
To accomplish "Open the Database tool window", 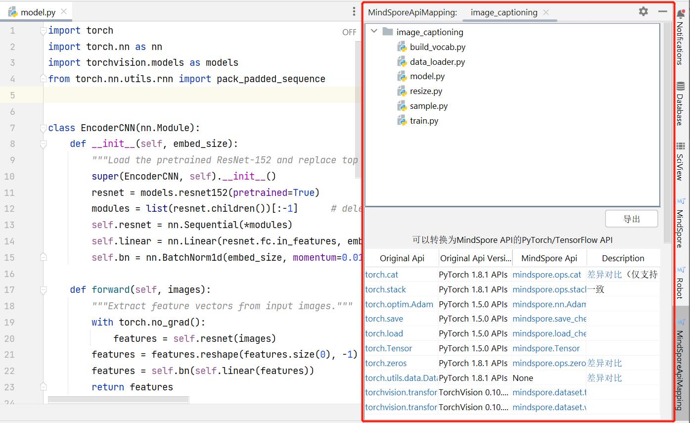I will (681, 103).
